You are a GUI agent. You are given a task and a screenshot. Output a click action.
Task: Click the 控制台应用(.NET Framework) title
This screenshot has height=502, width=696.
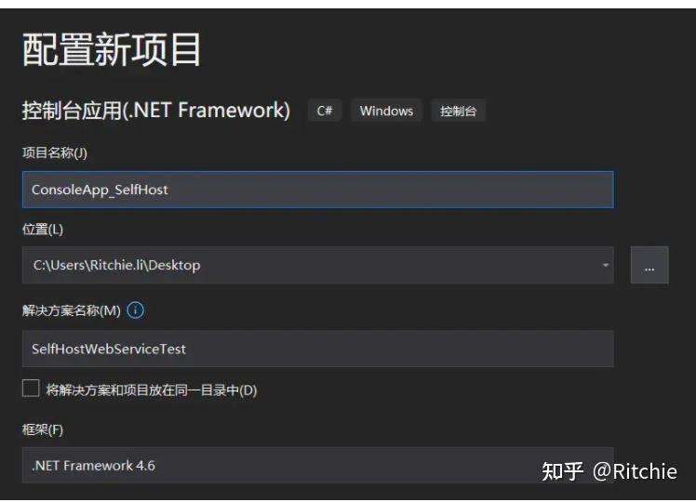tap(156, 110)
